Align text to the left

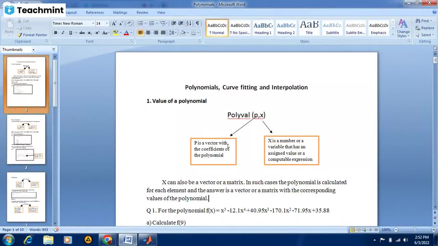click(x=140, y=33)
